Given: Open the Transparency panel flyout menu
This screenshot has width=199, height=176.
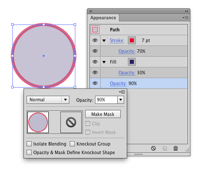Looking at the screenshot, I should (x=122, y=92).
